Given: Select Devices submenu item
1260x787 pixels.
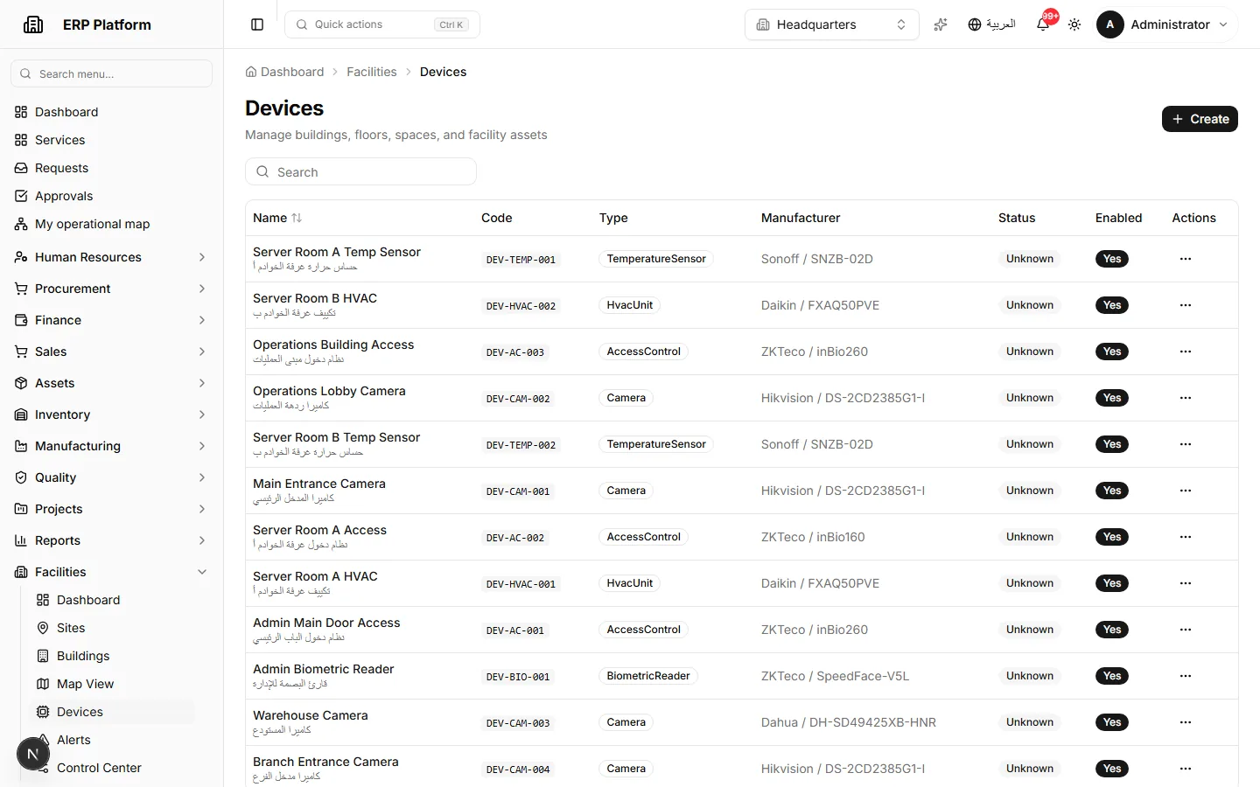Looking at the screenshot, I should point(112,712).
